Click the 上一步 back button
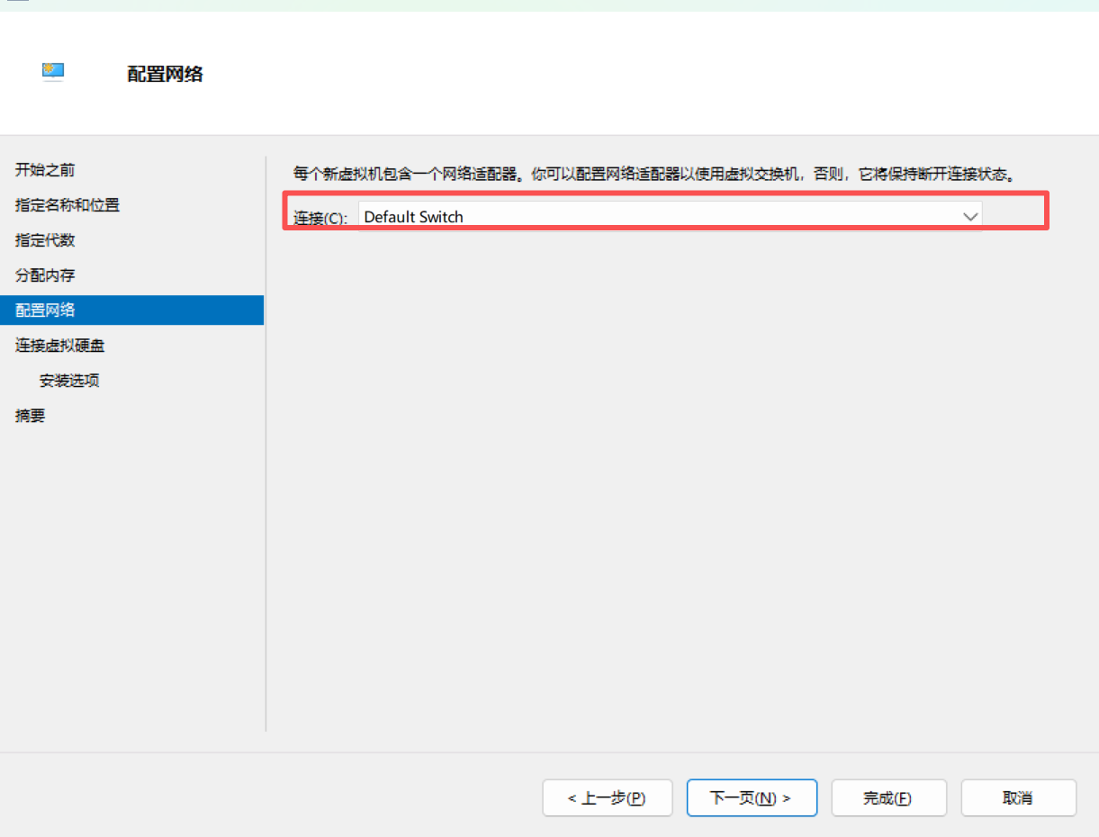1099x837 pixels. pyautogui.click(x=607, y=798)
